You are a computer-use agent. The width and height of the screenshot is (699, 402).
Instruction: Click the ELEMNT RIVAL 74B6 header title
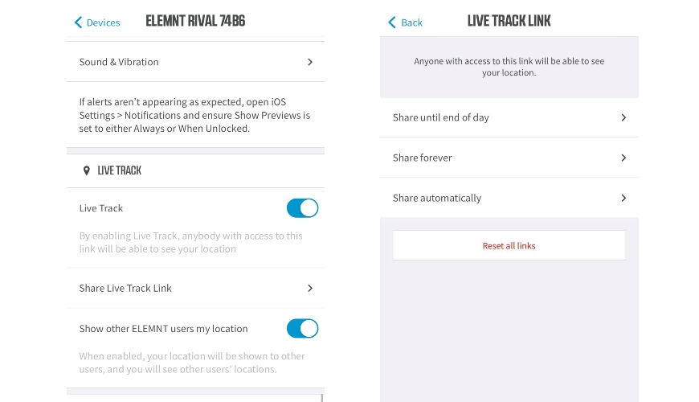(195, 22)
